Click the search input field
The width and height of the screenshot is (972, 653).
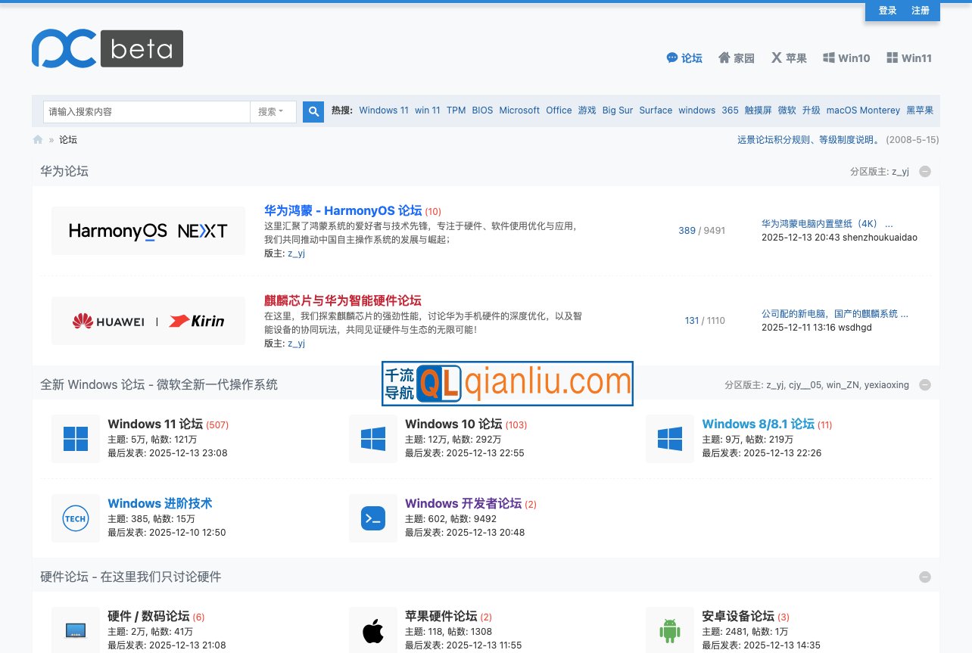[146, 111]
